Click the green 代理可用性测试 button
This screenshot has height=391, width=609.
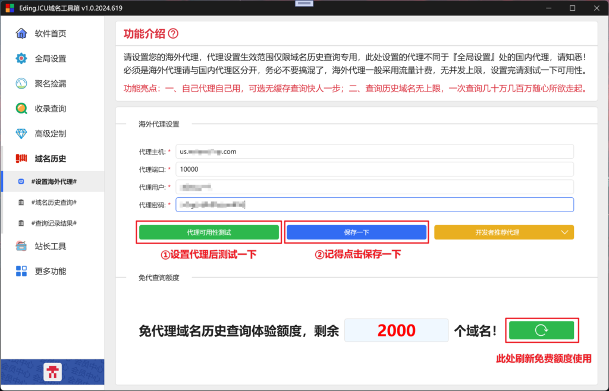pos(209,232)
